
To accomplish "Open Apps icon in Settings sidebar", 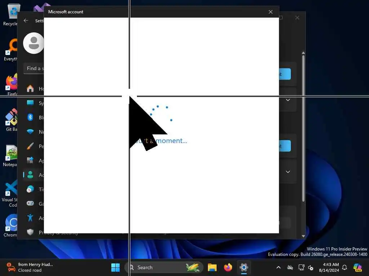I will pos(30,161).
